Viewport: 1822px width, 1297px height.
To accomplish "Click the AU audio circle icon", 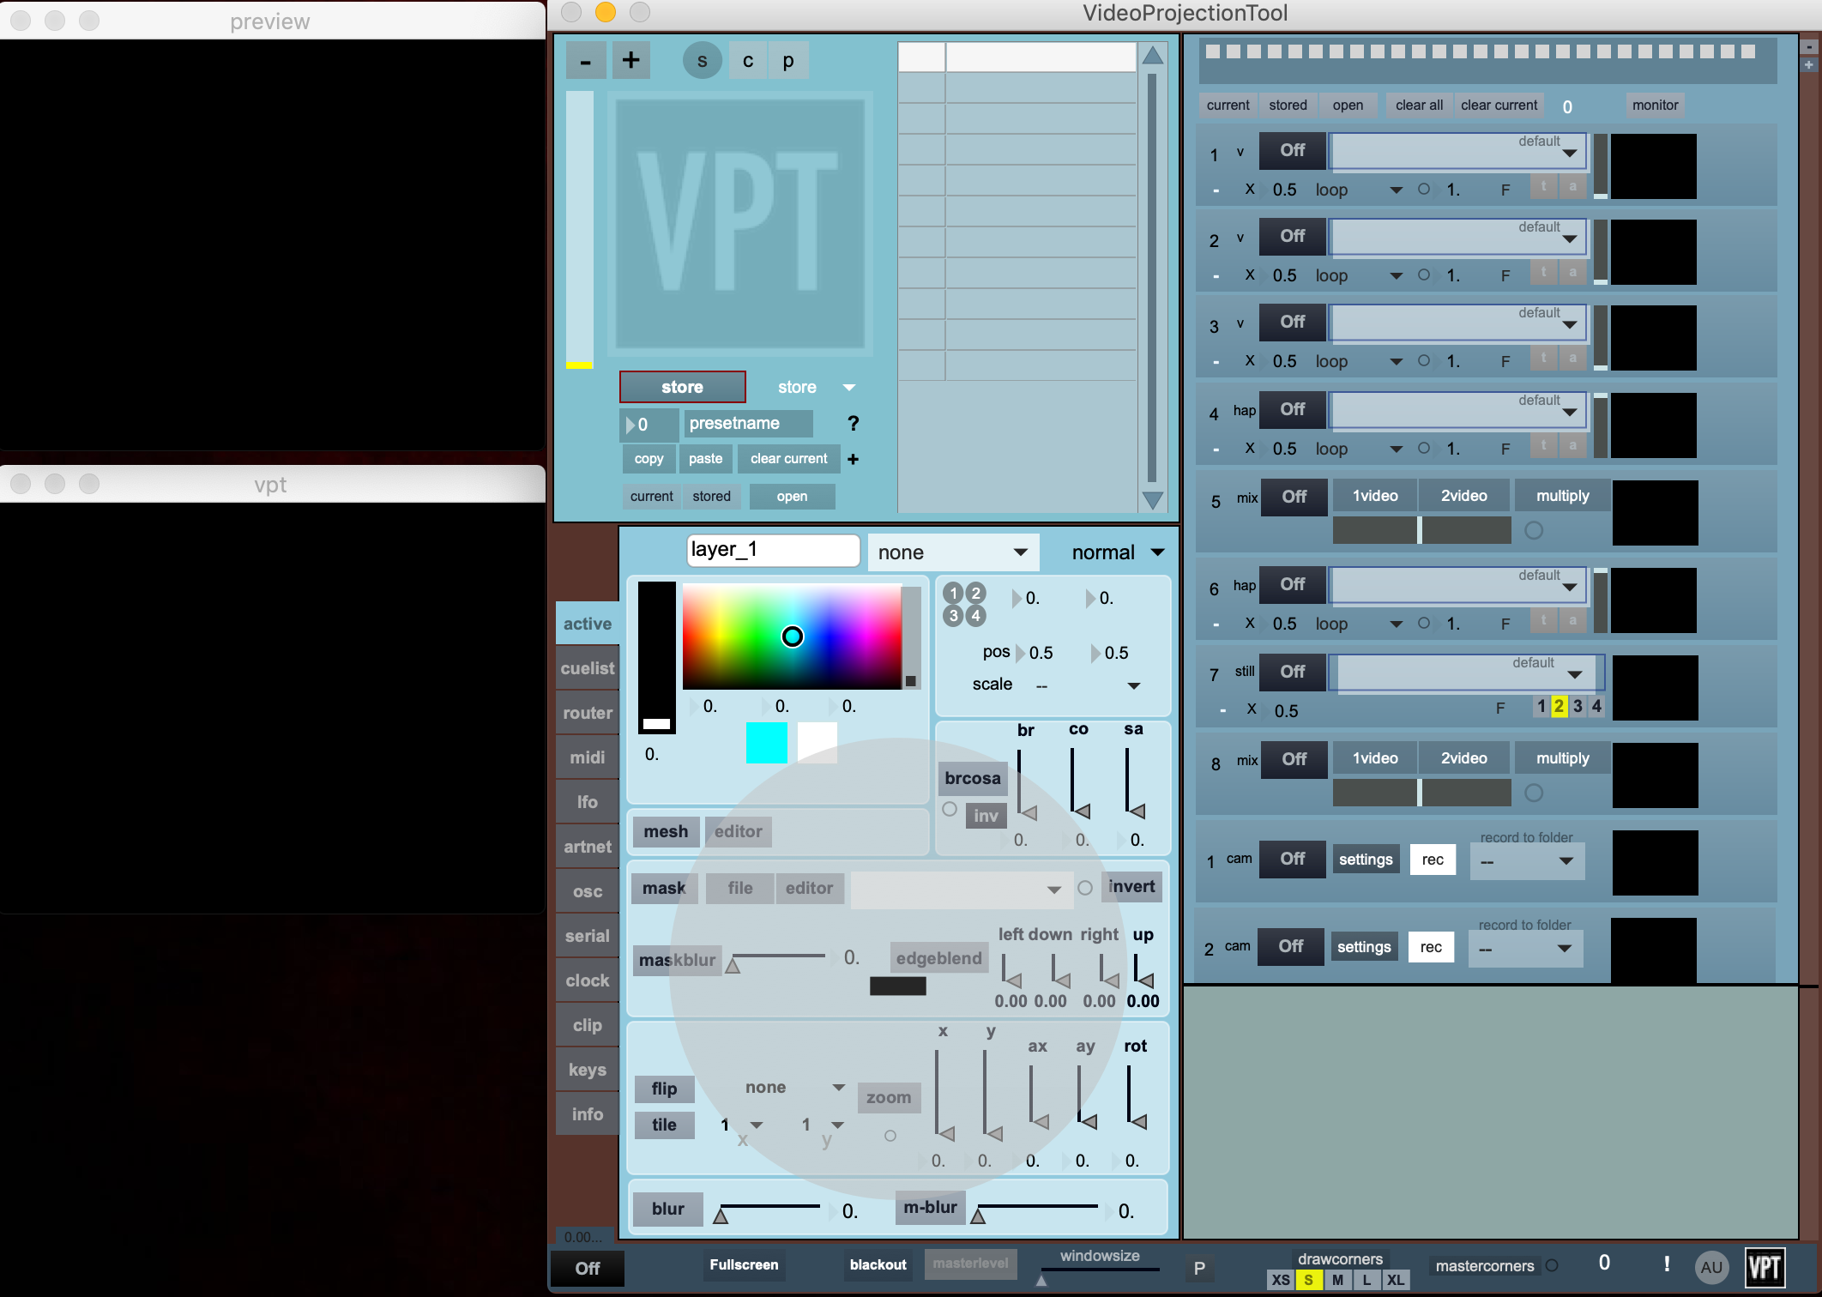I will [x=1710, y=1267].
